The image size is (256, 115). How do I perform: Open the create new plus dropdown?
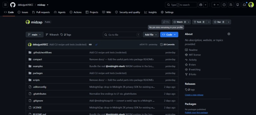[x=216, y=5]
